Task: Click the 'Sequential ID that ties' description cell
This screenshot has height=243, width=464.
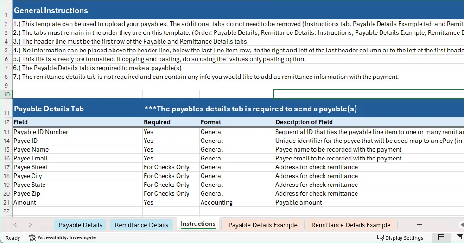Action: 369,132
